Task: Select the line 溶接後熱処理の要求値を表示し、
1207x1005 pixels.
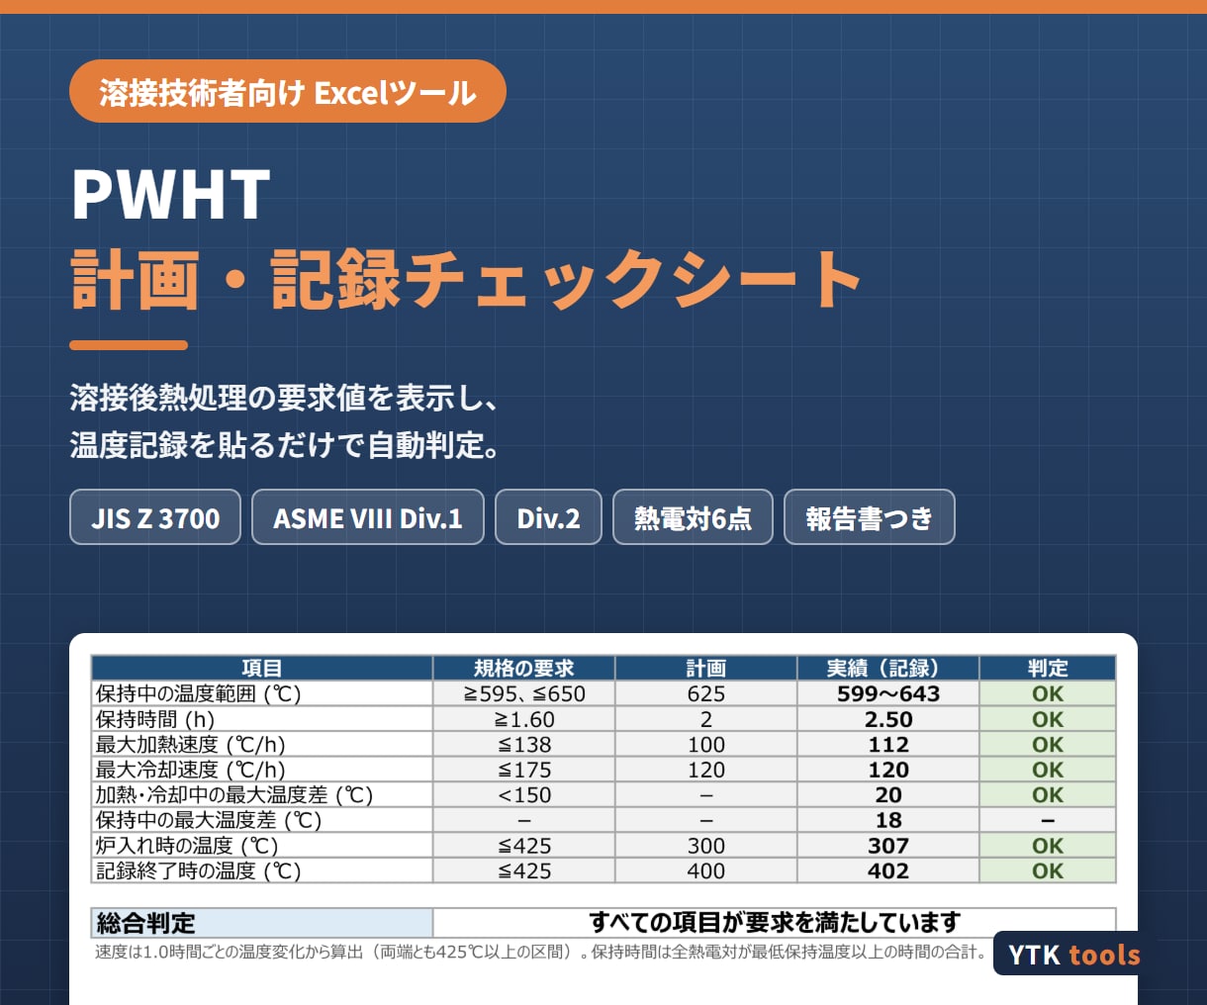Action: 285,398
